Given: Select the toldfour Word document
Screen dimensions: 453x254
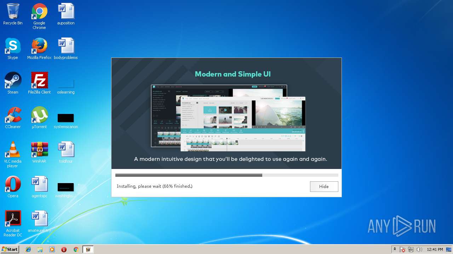Looking at the screenshot, I should click(x=66, y=152).
